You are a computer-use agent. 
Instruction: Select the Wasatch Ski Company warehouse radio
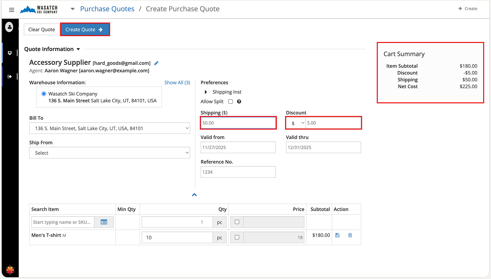click(44, 94)
